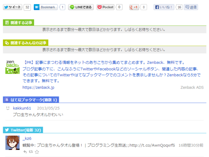Click the Zenback ad description paragraph
Screen dimensions: 209x157
point(112,75)
